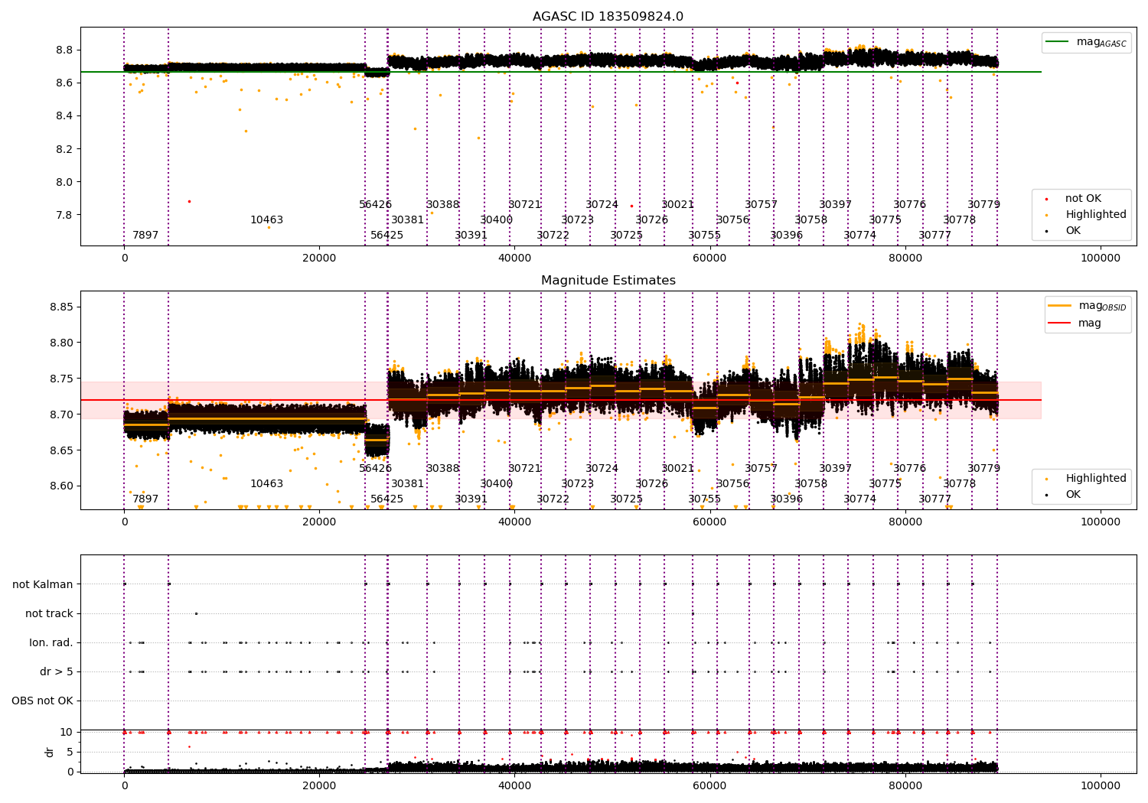Click the 'AGASC ID 183509824.0' plot title
Screen dimensions: 1148x803
pyautogui.click(x=608, y=17)
